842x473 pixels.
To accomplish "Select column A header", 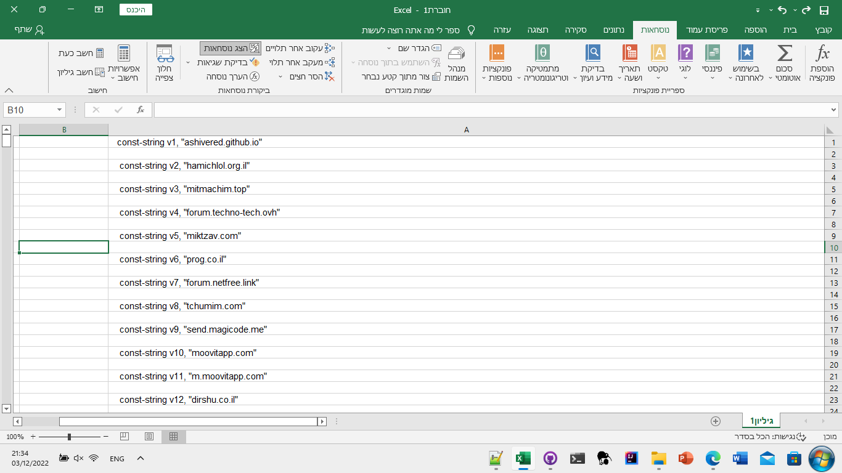I will coord(467,130).
